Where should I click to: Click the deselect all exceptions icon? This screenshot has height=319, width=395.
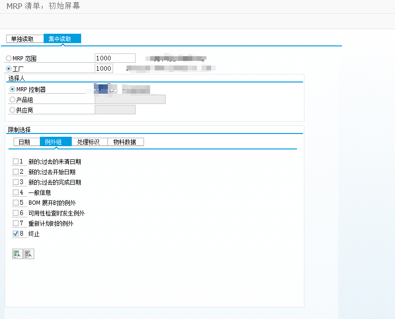pos(28,253)
